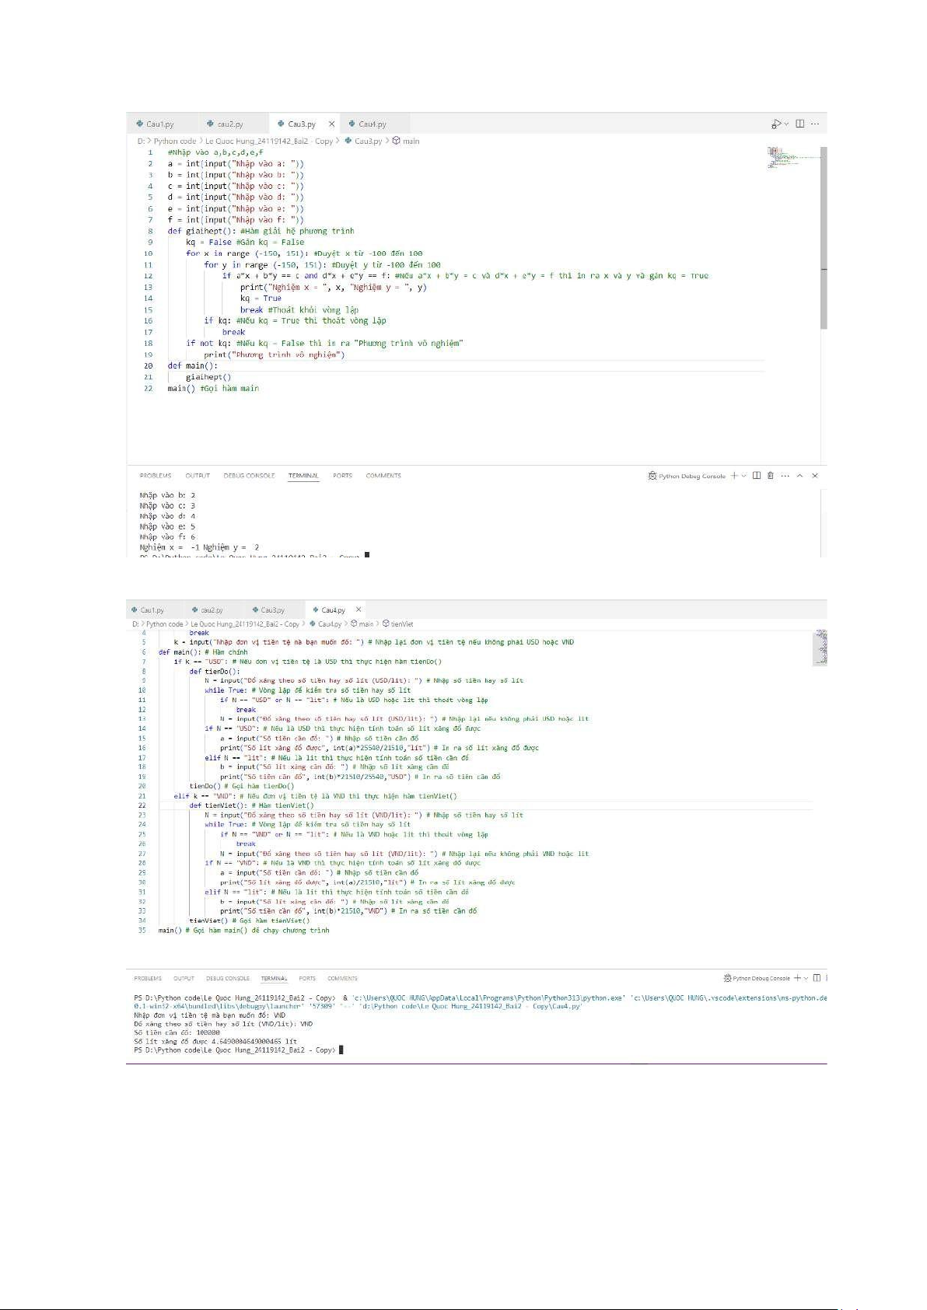Click 'giaihept()' call on line 21
The image size is (927, 1310).
208,377
